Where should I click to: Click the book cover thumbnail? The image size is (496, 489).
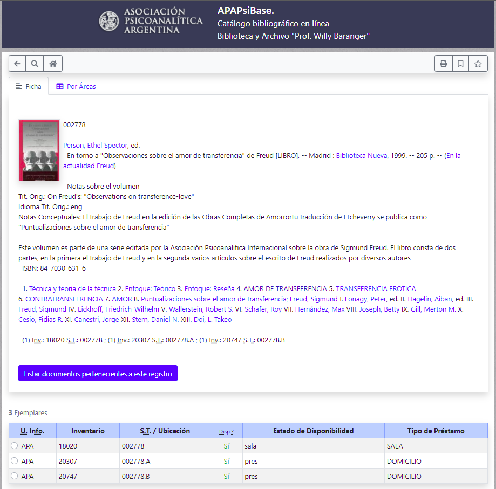coord(39,150)
